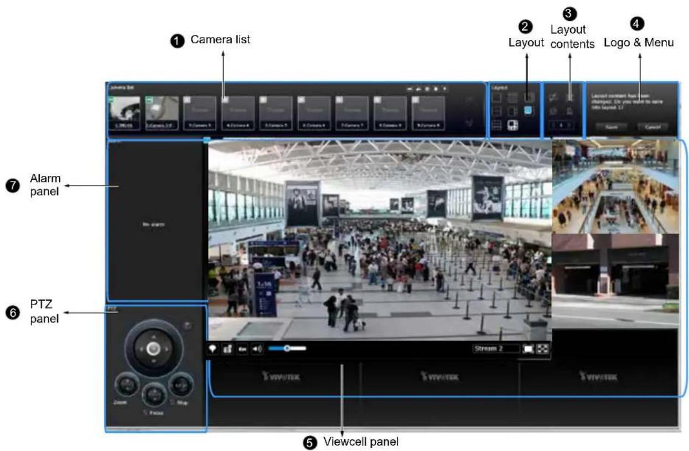The width and height of the screenshot is (689, 451).
Task: Select the Camera 9 thumbnail
Action: (x=428, y=112)
